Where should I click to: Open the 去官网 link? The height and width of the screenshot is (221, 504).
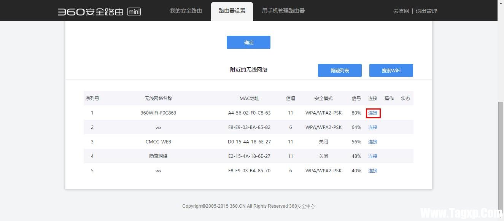click(401, 11)
